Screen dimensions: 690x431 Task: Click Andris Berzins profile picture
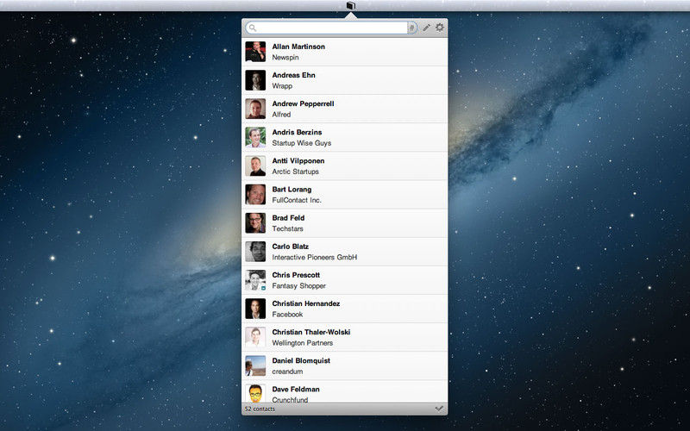click(255, 137)
